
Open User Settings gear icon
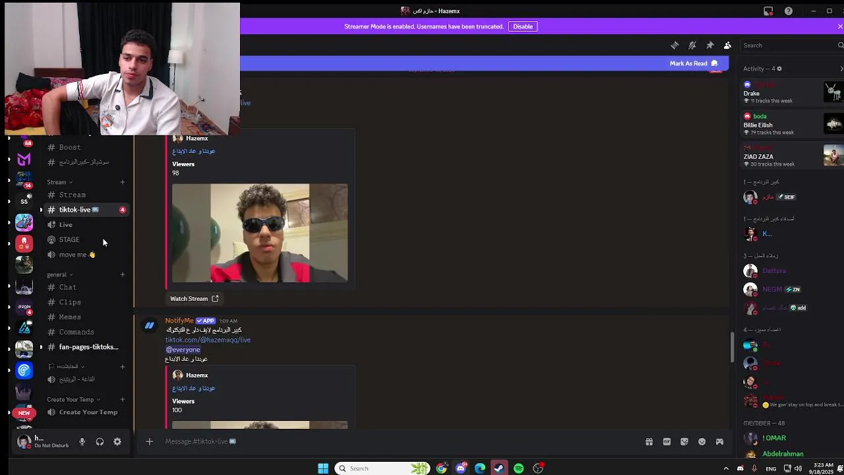coord(117,442)
